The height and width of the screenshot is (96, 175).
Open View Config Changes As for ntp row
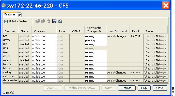point(96,36)
